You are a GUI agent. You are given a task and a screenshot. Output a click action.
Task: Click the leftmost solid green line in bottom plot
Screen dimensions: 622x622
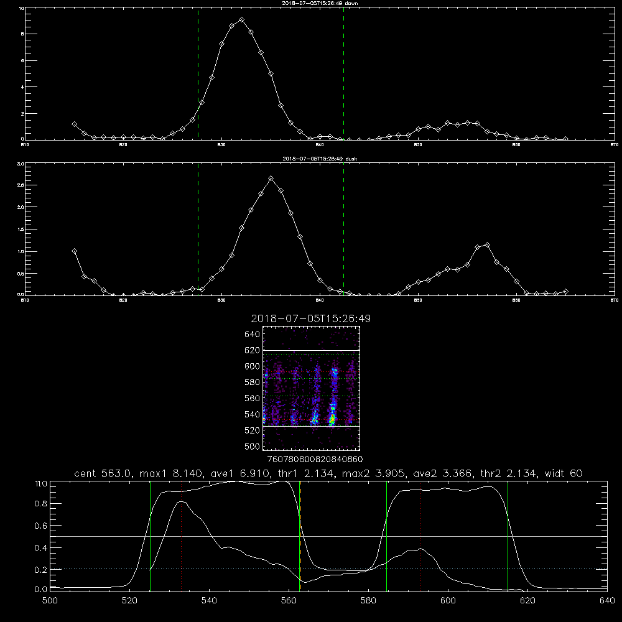click(150, 536)
